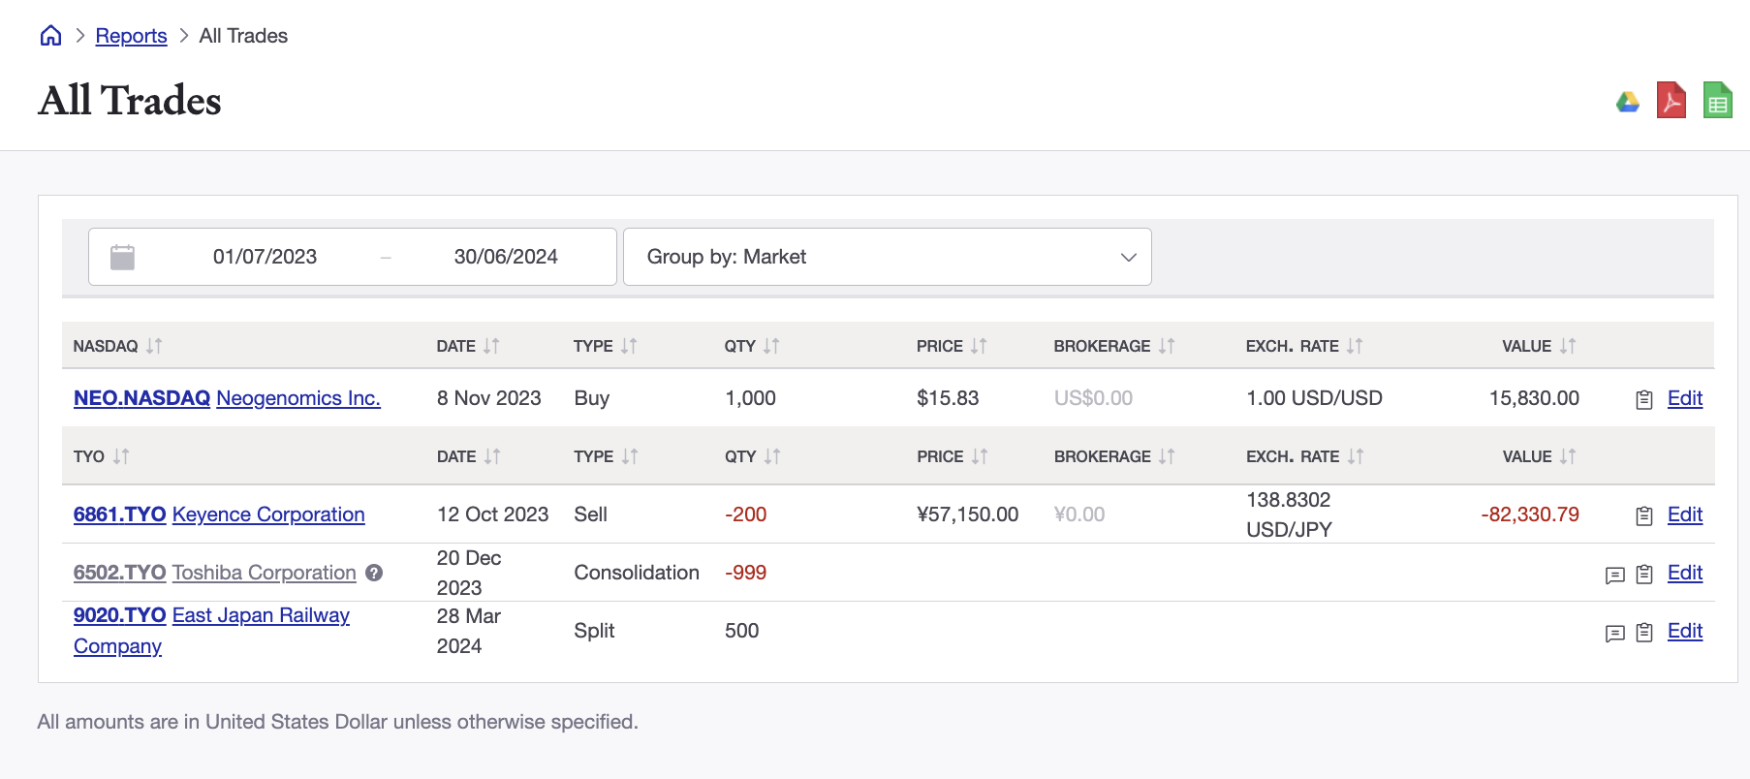Screen dimensions: 1750x779
Task: Open 6502.TYO Toshiba Corporation holding
Action: point(215,573)
